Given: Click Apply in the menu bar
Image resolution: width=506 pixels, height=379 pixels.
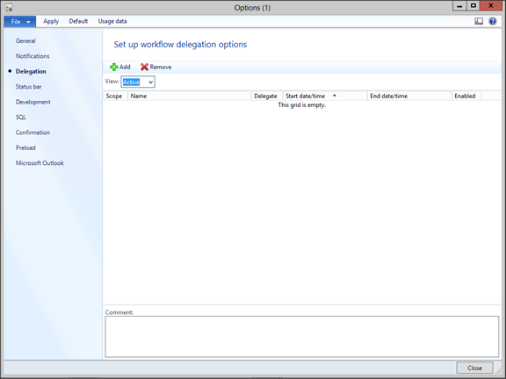Looking at the screenshot, I should pos(51,21).
